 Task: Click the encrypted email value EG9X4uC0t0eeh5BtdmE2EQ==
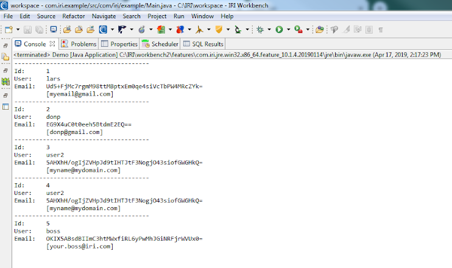(x=89, y=124)
